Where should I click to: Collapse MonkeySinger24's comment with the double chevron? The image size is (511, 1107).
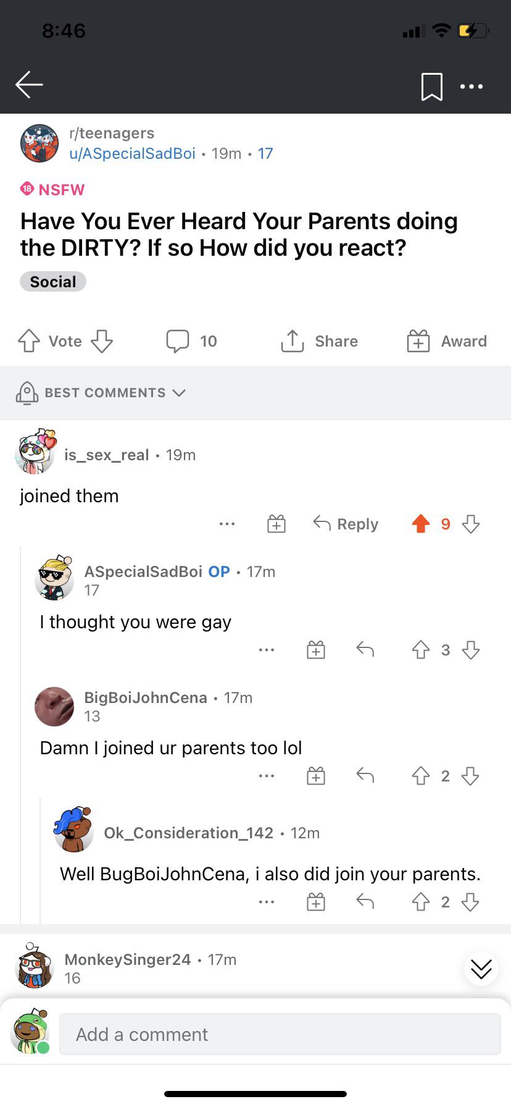tap(481, 968)
